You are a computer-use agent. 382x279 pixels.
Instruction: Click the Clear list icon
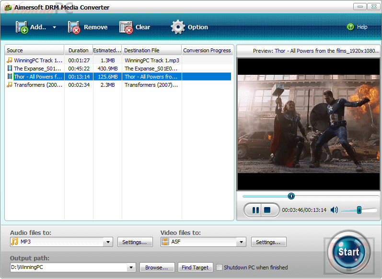[x=126, y=27]
